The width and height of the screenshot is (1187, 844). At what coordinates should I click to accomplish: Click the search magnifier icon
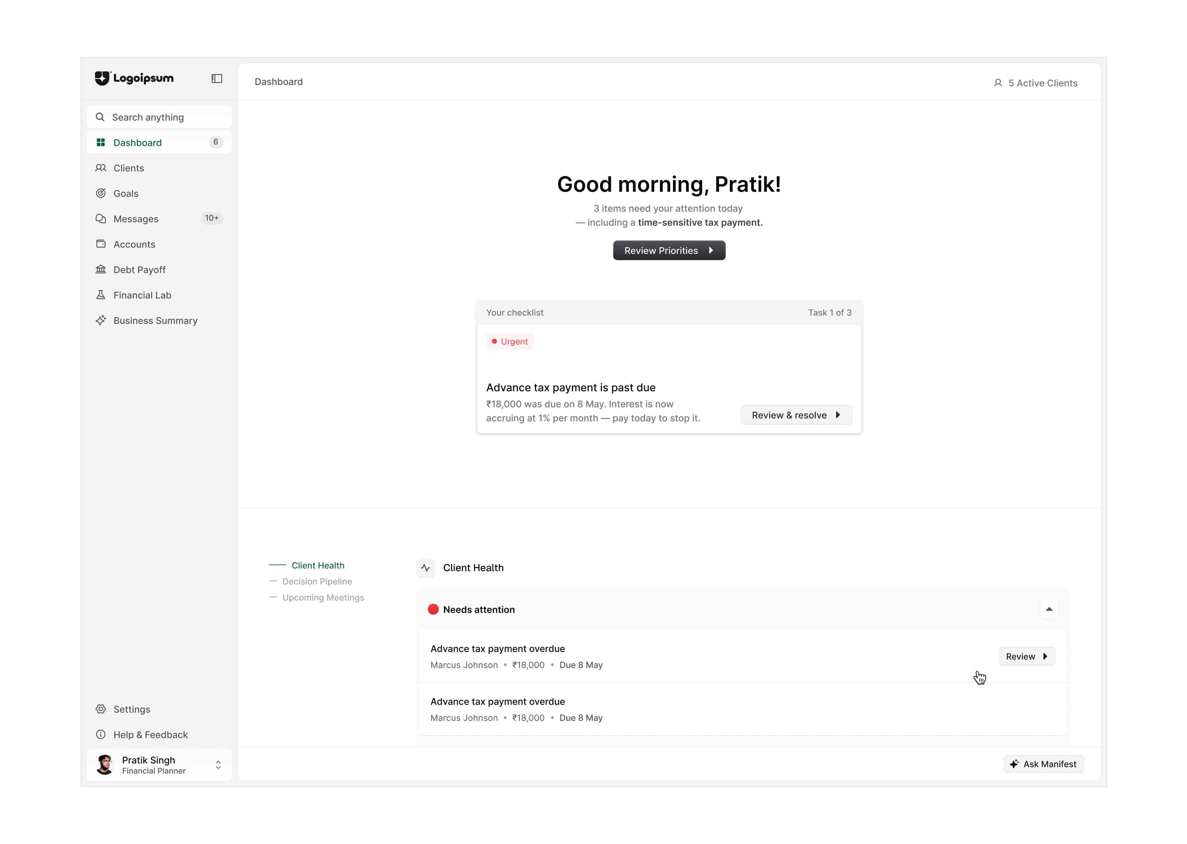[x=100, y=117]
